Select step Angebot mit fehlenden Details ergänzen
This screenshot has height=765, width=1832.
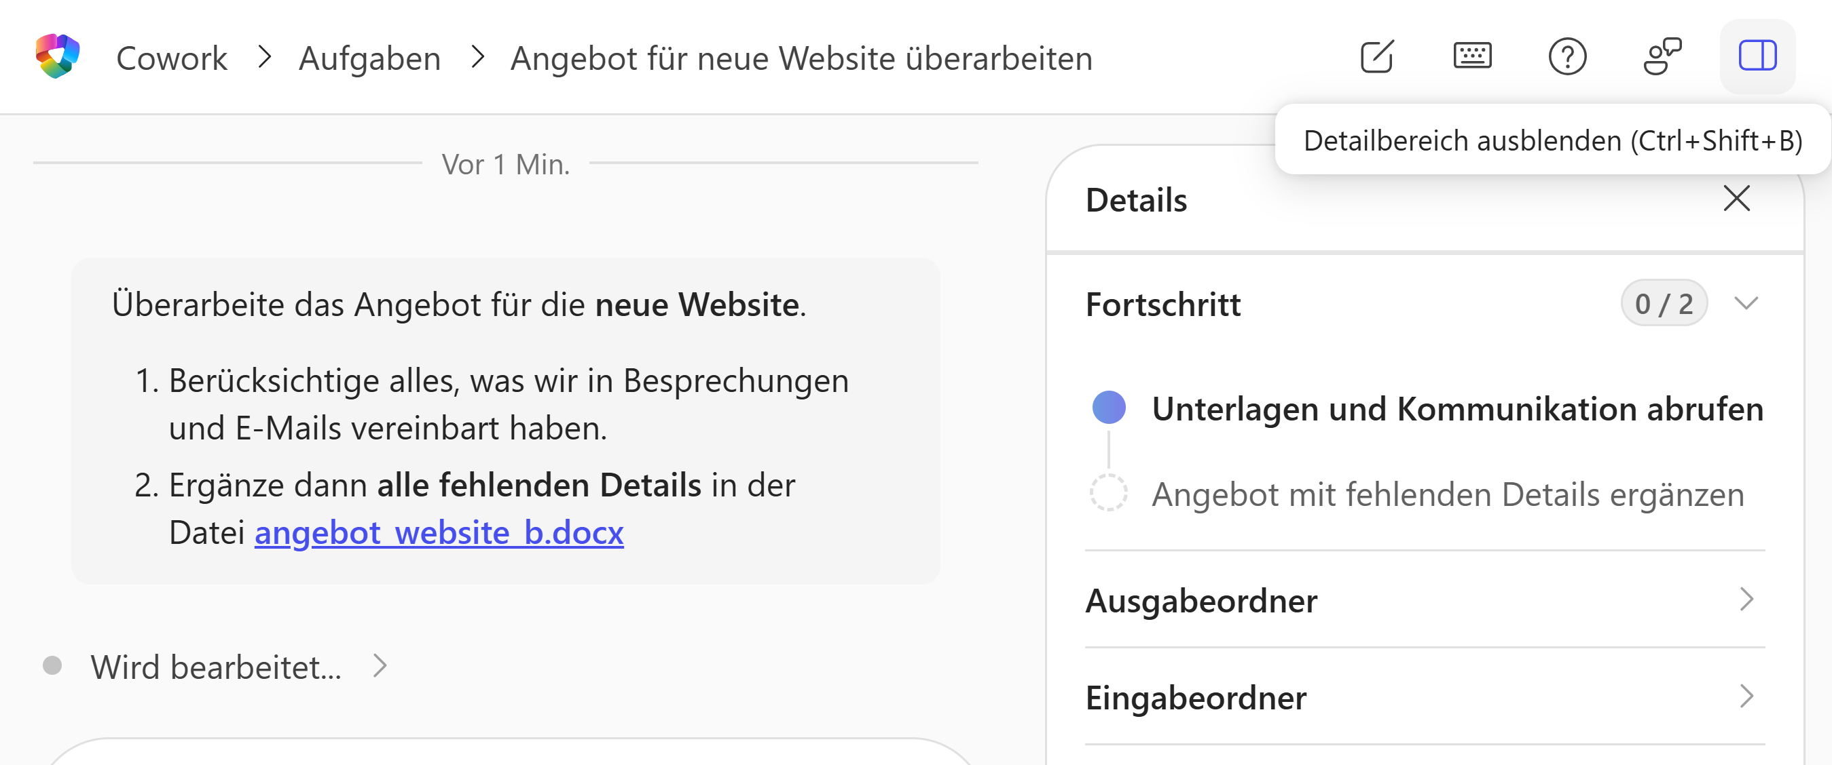[x=1448, y=494]
